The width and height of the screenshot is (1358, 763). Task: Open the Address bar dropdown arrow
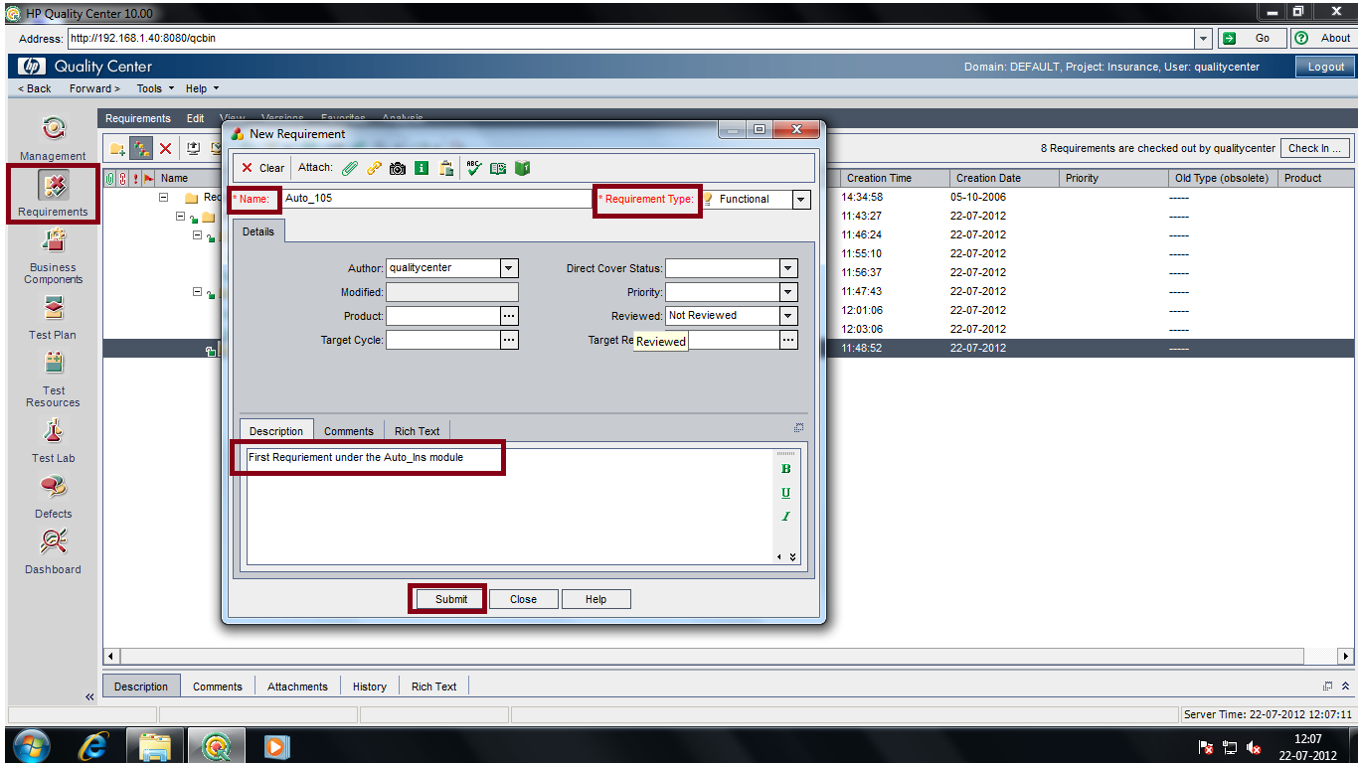click(1204, 38)
